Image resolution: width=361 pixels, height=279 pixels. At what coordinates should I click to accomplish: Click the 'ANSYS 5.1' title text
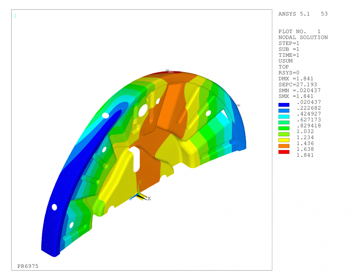click(x=294, y=14)
